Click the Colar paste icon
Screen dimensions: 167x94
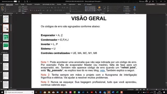point(3,8)
